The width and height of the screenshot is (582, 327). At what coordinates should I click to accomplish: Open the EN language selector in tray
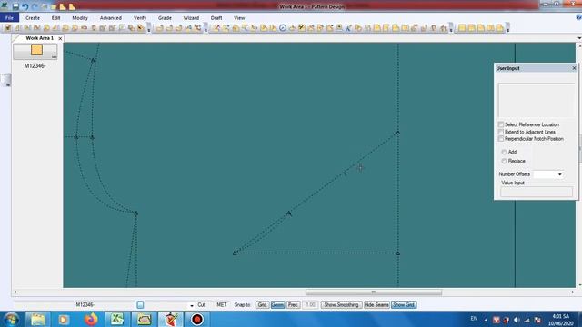coord(474,319)
